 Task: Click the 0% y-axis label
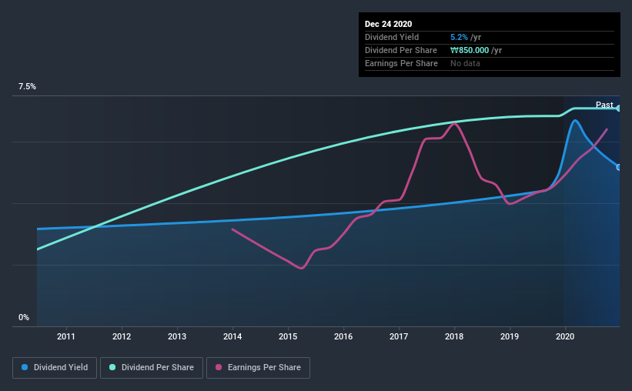[24, 318]
